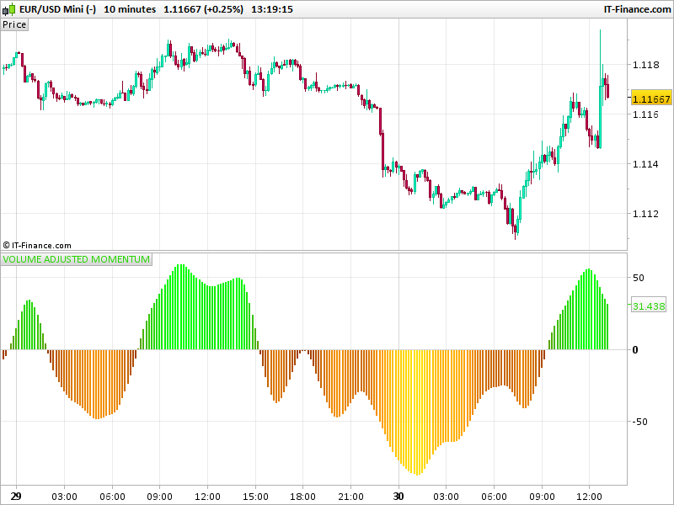Viewport: 674px width, 505px height.
Task: Click the 1.114 price axis label
Action: pyautogui.click(x=645, y=164)
